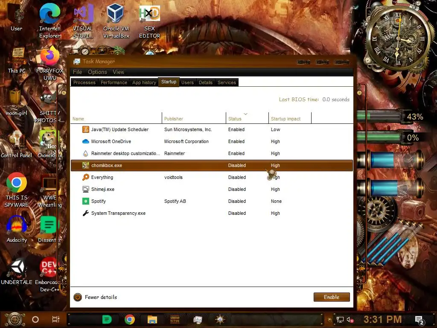Click the chomikbox.exe row icon

[x=85, y=165]
